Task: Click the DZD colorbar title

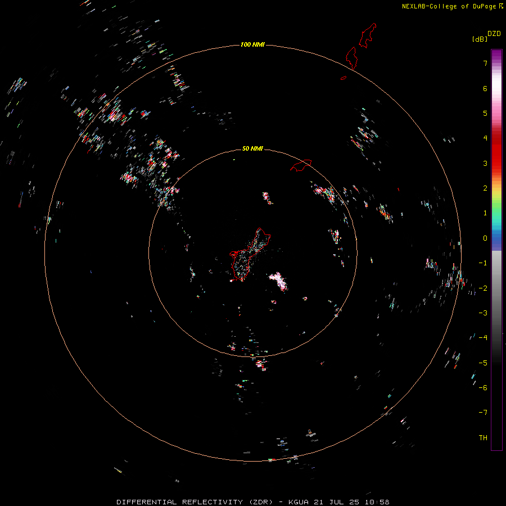Action: click(x=494, y=34)
